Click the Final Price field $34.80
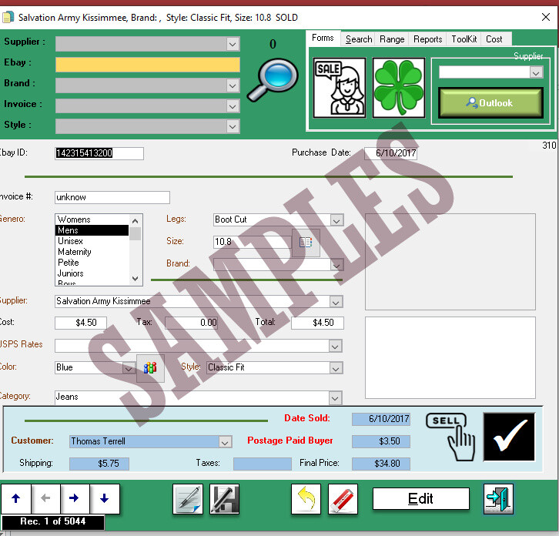The height and width of the screenshot is (536, 559). click(x=380, y=464)
